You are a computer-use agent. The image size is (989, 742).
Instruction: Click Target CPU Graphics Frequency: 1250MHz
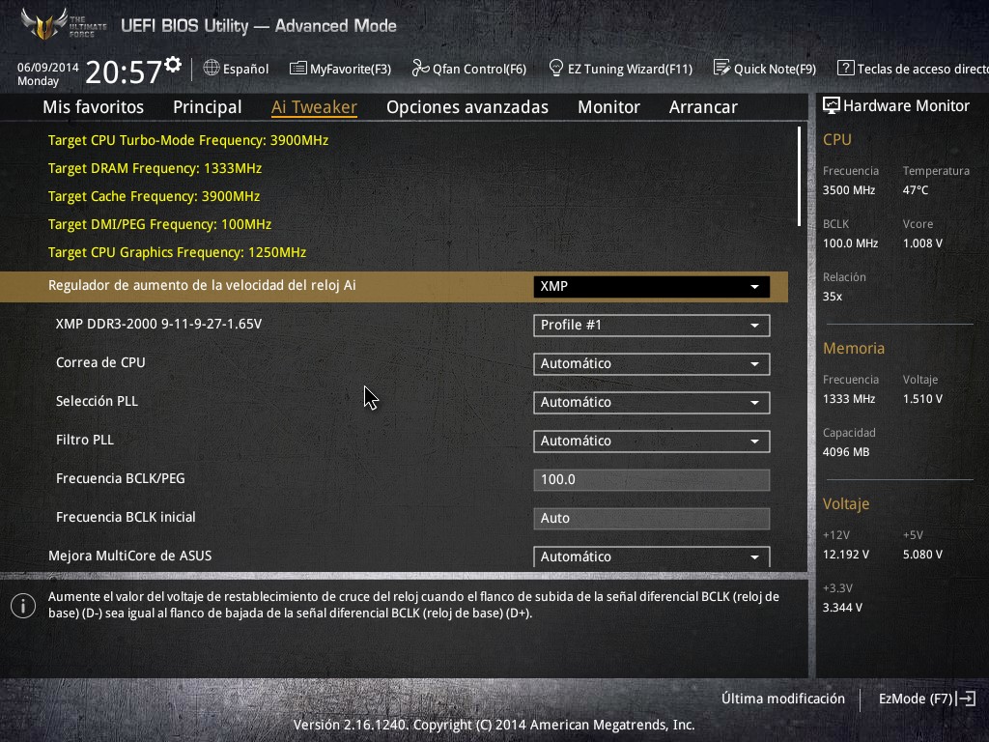click(x=178, y=252)
